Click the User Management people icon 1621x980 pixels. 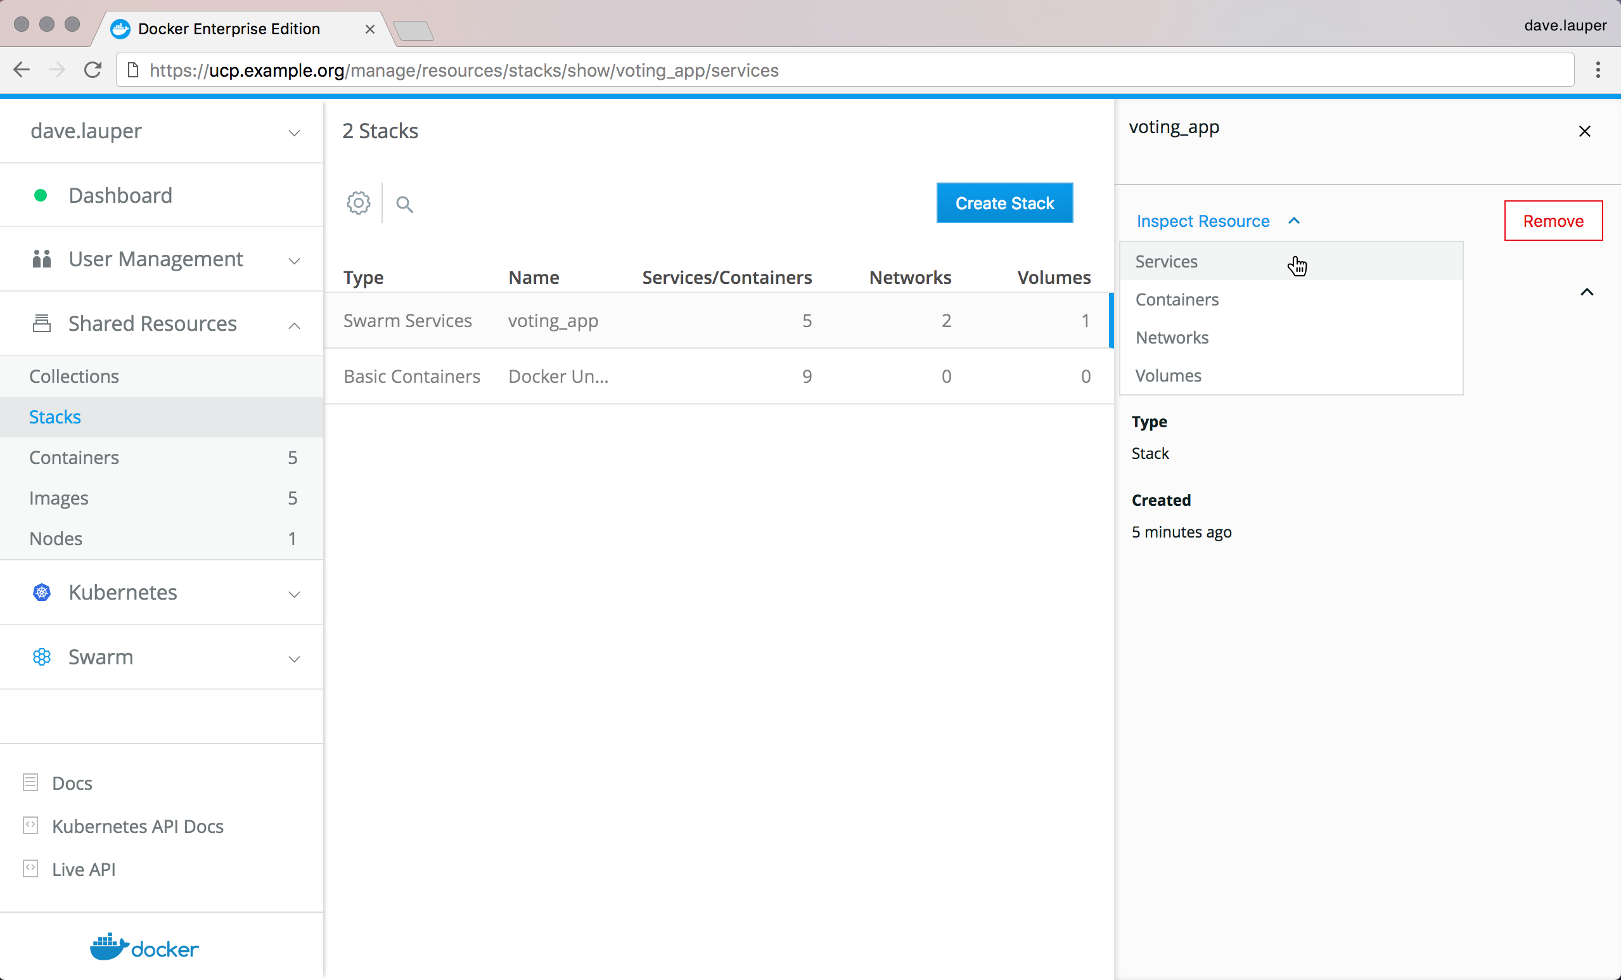click(x=41, y=259)
